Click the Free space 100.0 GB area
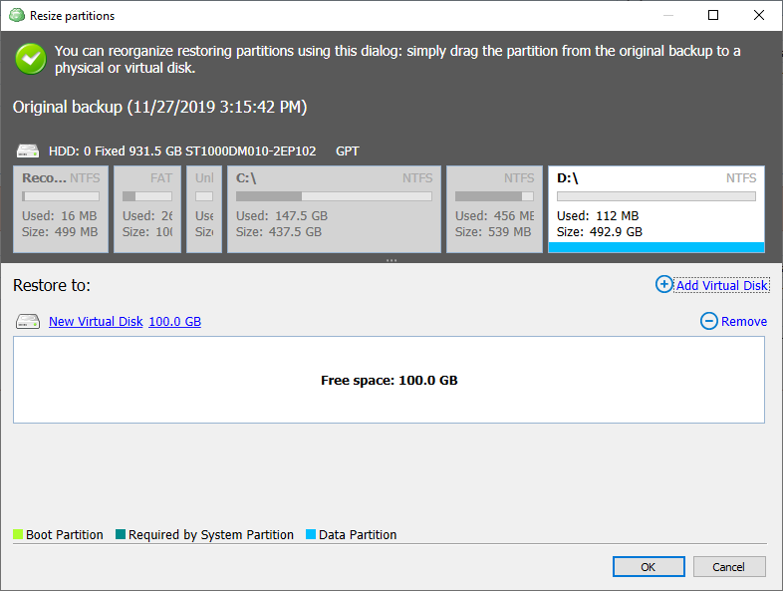The height and width of the screenshot is (591, 783). click(389, 380)
